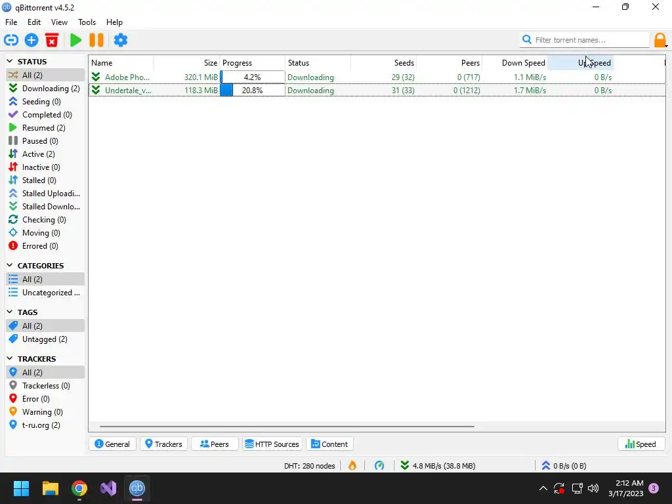Click the Add Torrent Link toolbar icon
This screenshot has height=504, width=672.
[11, 40]
